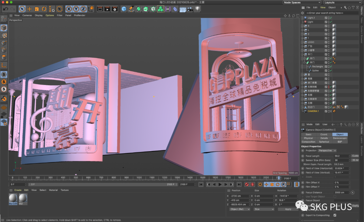
Task: Switch to the Coord. tab
Action: (x=324, y=134)
